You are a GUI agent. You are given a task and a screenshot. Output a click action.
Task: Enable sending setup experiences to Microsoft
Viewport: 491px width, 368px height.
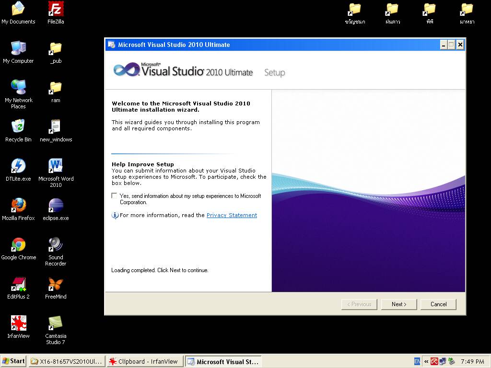click(x=114, y=195)
